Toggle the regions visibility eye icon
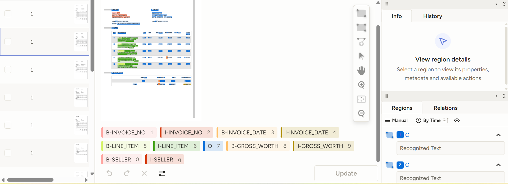The height and width of the screenshot is (184, 508). pyautogui.click(x=457, y=120)
